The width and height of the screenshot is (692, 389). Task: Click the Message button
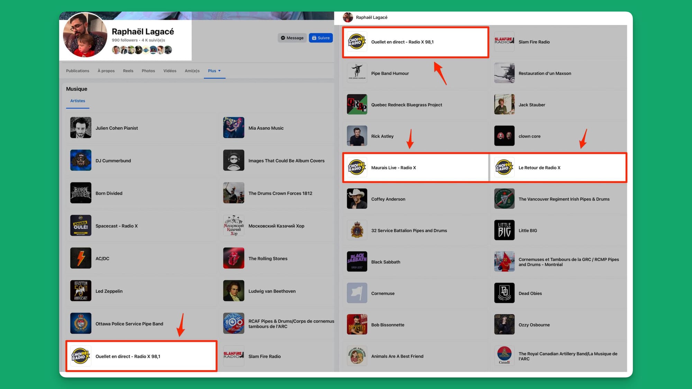click(x=292, y=38)
